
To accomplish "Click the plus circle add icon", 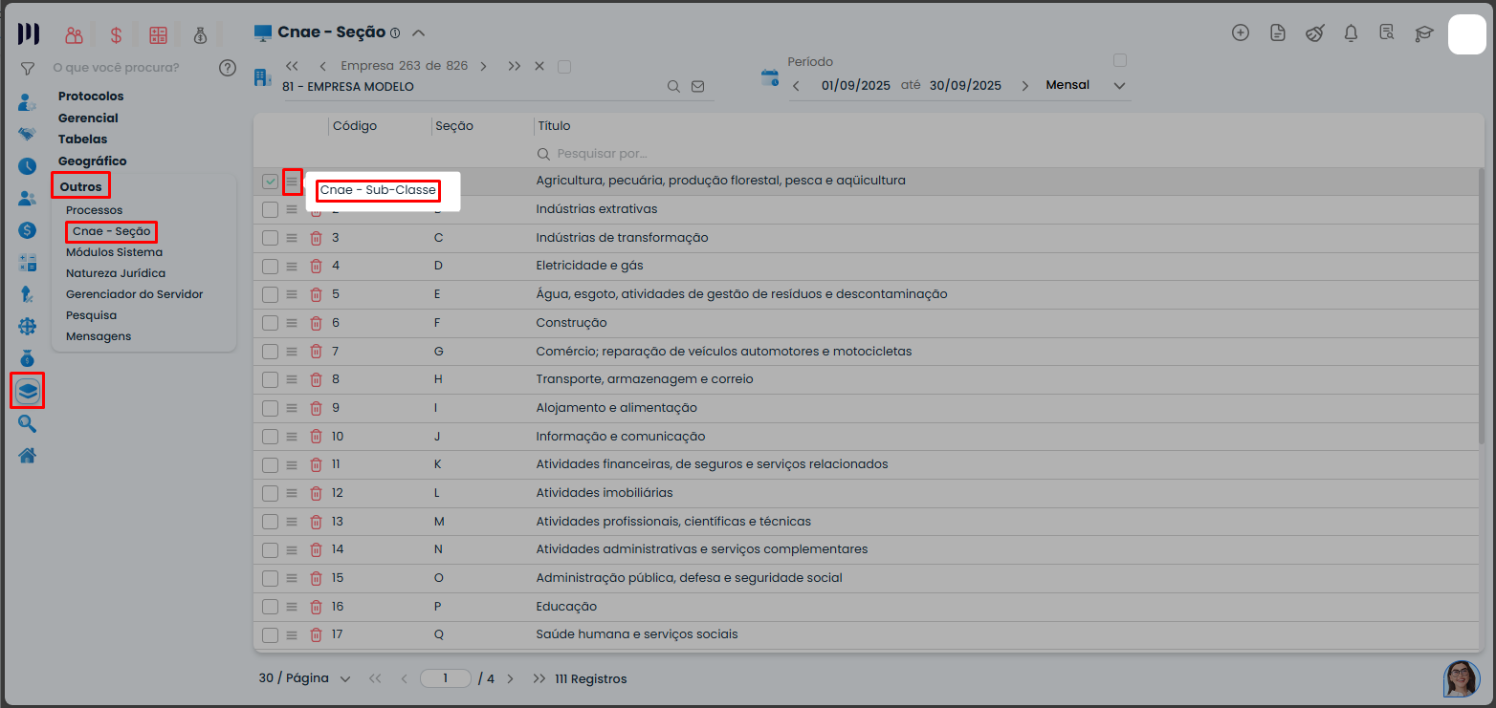I will click(1241, 33).
